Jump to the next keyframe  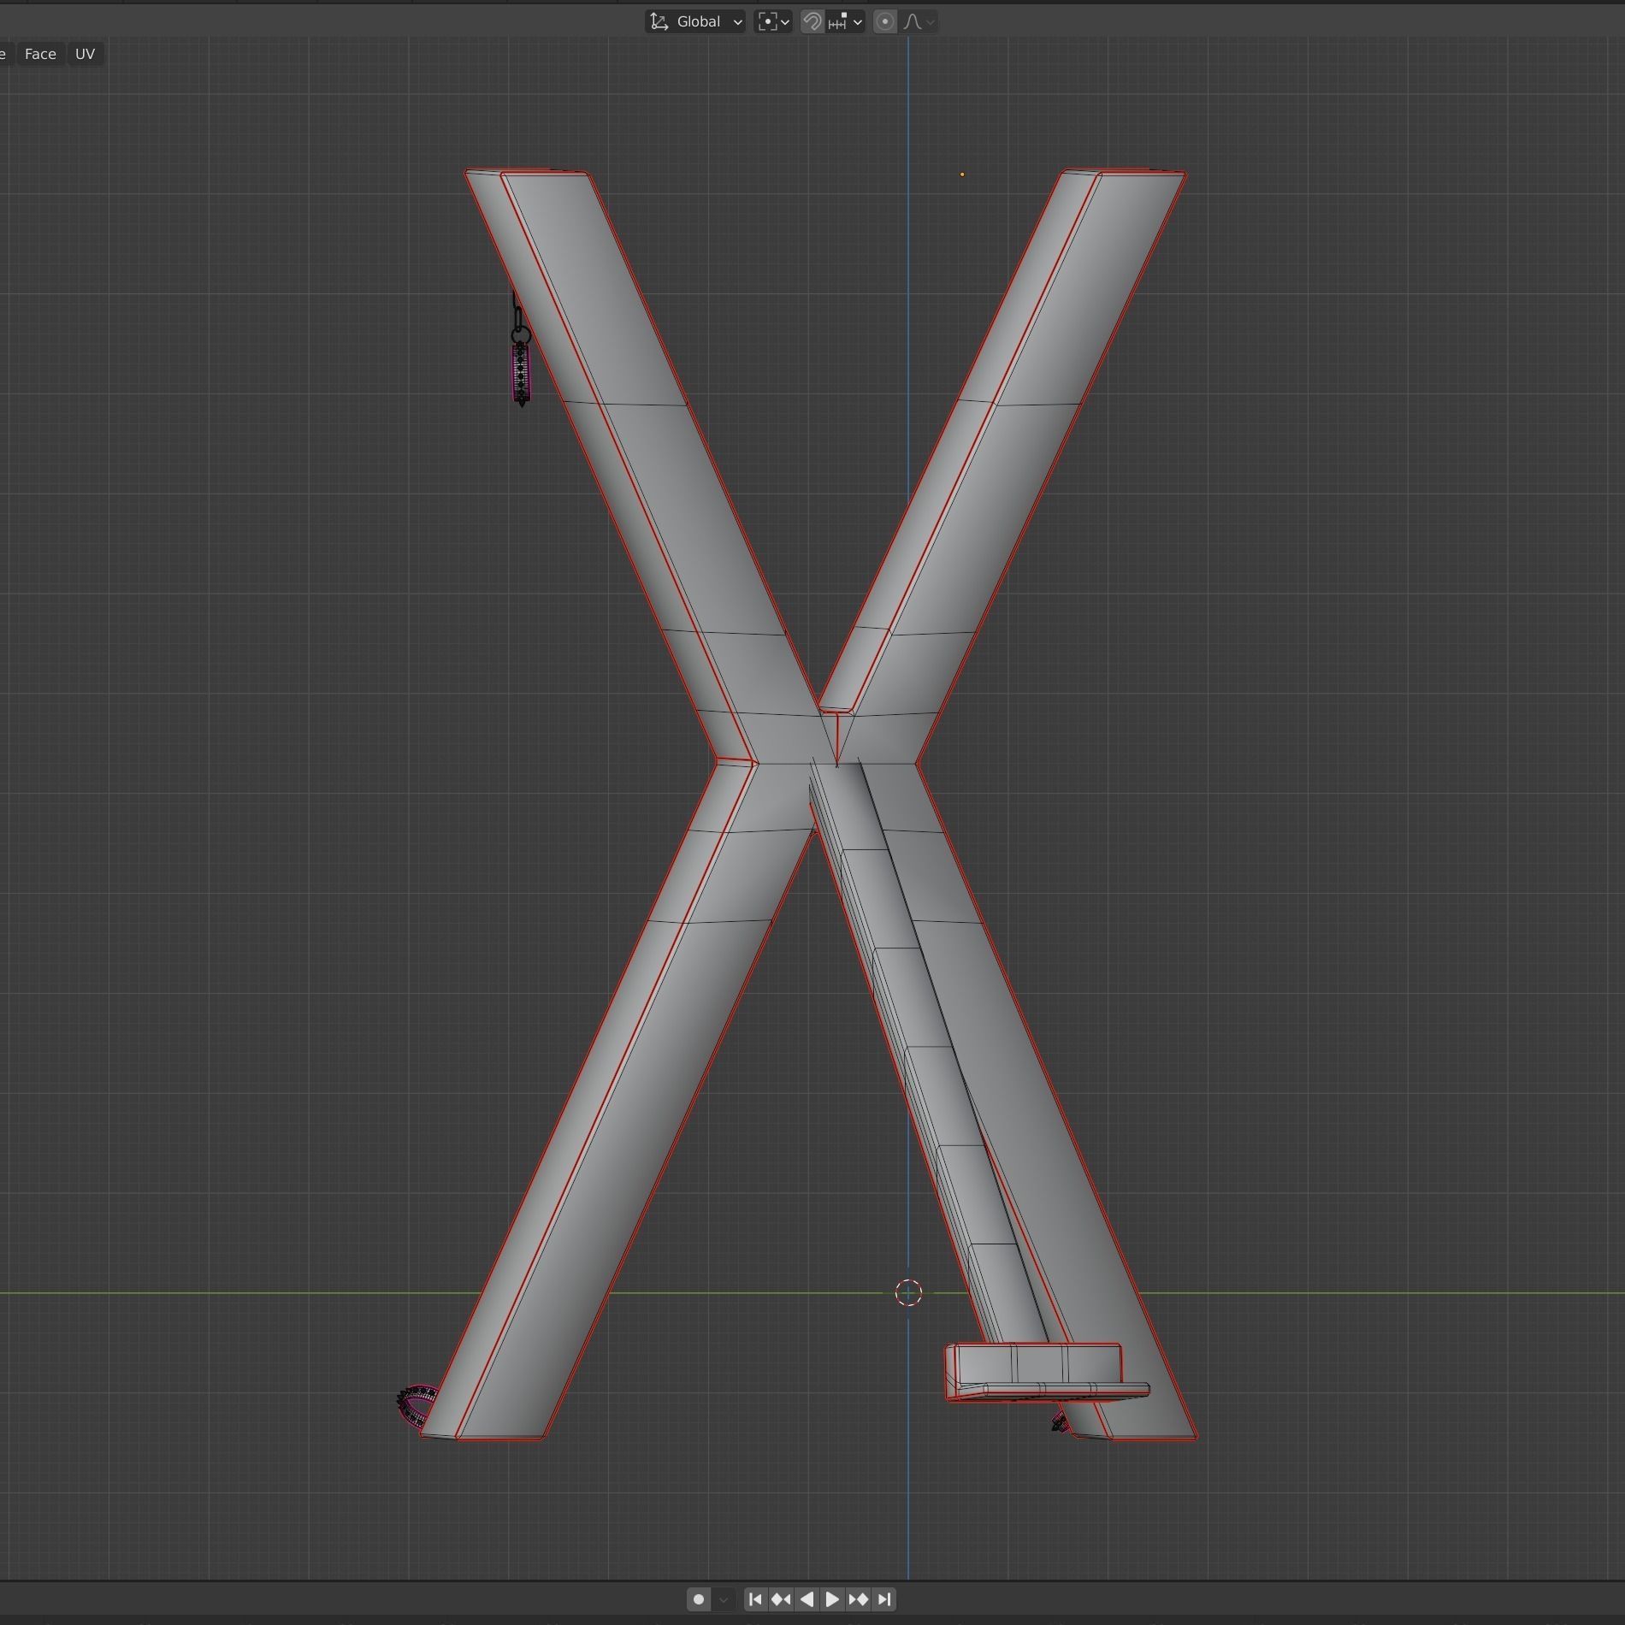(859, 1599)
